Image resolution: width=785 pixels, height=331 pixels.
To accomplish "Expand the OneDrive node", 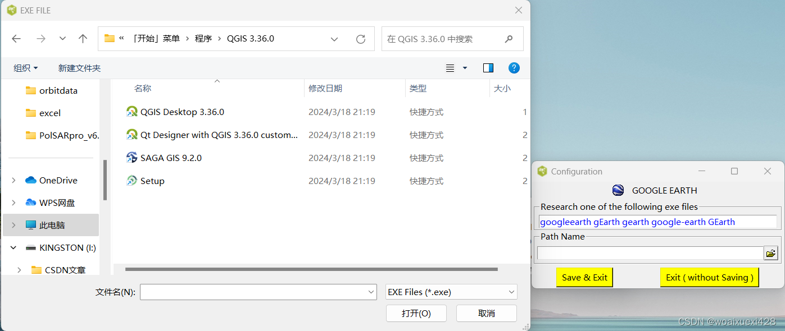I will click(13, 180).
